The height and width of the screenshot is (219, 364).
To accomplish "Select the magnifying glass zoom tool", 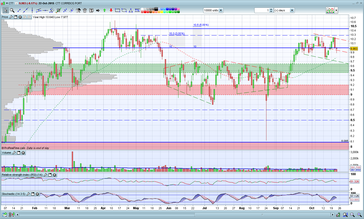I will (x=12, y=10).
